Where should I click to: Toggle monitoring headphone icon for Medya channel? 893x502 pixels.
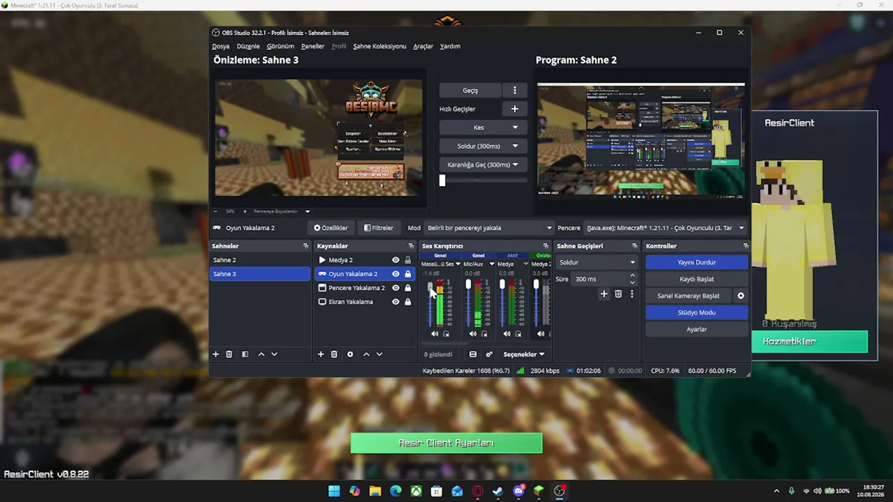pyautogui.click(x=518, y=334)
